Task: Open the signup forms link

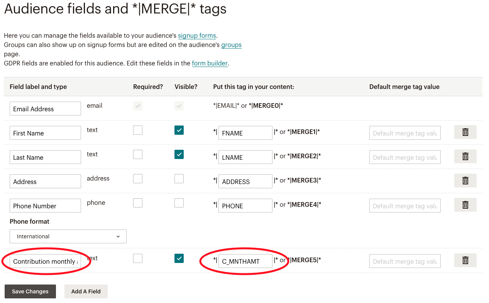Action: (197, 35)
